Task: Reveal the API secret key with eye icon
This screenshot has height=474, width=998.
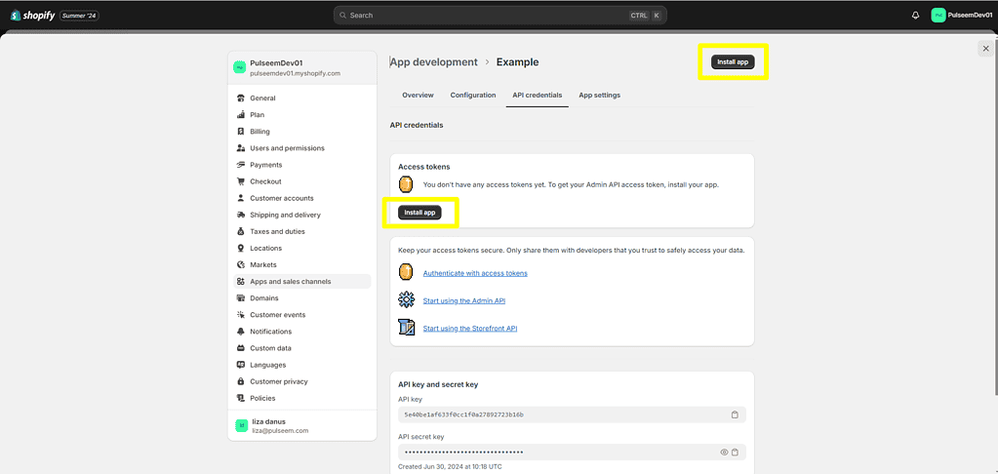Action: (724, 453)
